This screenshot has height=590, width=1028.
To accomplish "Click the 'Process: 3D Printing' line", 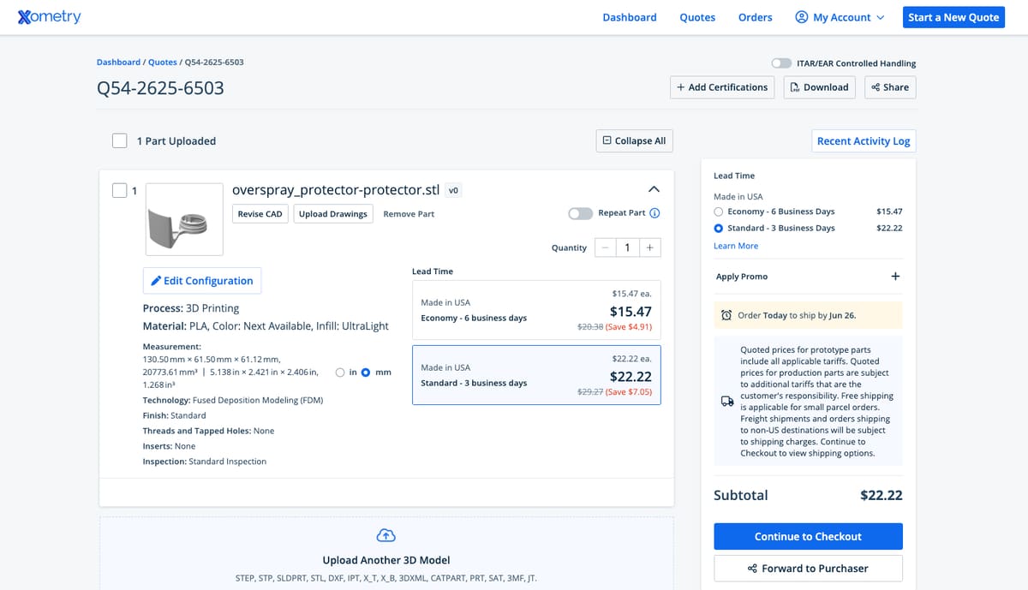I will click(x=191, y=308).
